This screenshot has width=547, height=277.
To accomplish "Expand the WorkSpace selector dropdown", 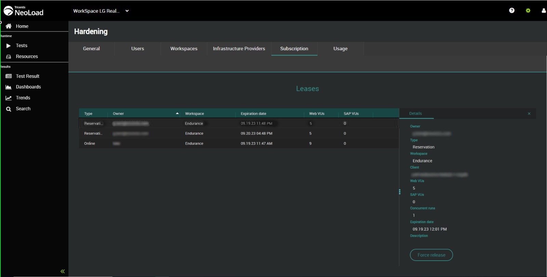I will [x=127, y=11].
